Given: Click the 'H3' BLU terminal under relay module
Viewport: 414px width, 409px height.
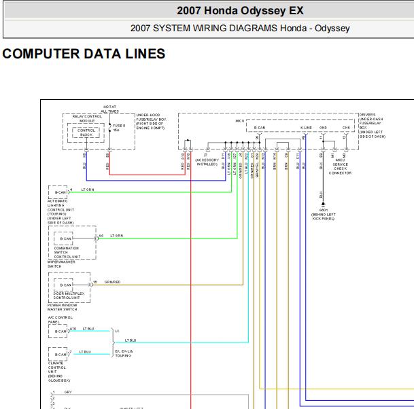Looking at the screenshot, I should [x=84, y=156].
